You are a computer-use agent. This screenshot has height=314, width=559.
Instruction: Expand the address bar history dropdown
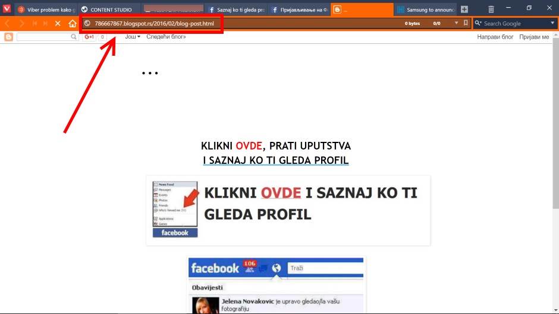(x=456, y=23)
